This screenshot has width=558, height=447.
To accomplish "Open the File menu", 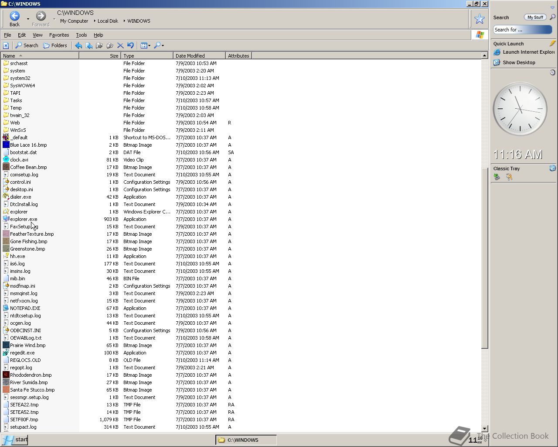I will [7, 35].
